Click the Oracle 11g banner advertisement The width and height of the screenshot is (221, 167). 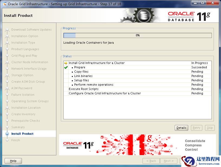click(x=137, y=145)
